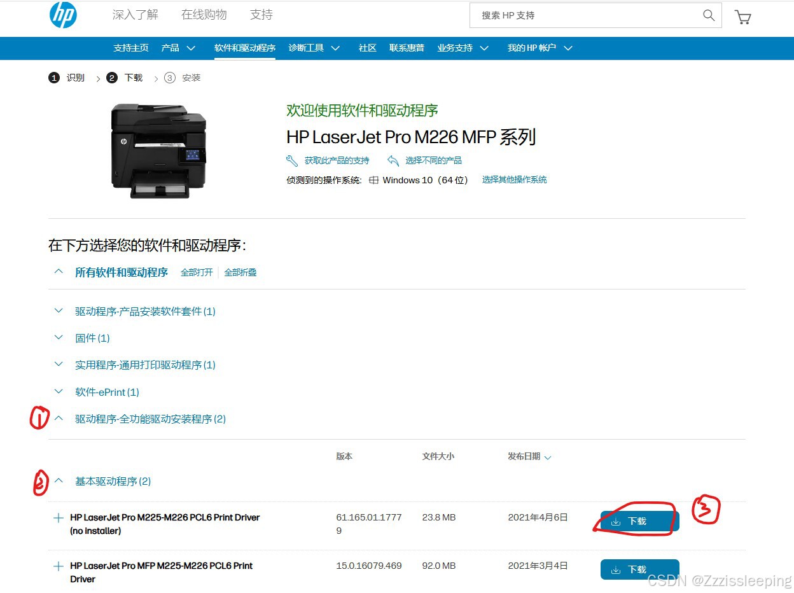This screenshot has width=794, height=593.
Task: Open 深入了解 in the top navigation
Action: [136, 15]
